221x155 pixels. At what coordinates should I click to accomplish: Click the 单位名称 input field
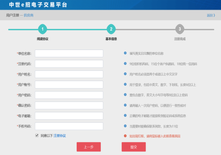(x=69, y=54)
